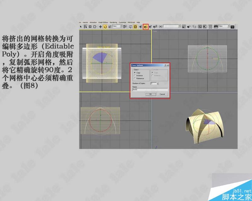
Task: Click the Render Scene icon
Action: click(215, 26)
